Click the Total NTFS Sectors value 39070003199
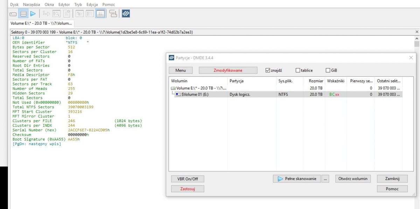 click(80, 107)
